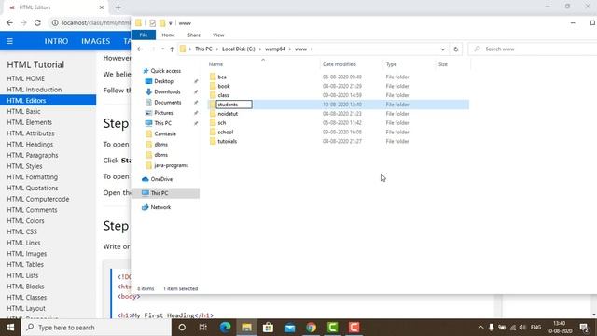Click This PC in address path

click(x=203, y=49)
